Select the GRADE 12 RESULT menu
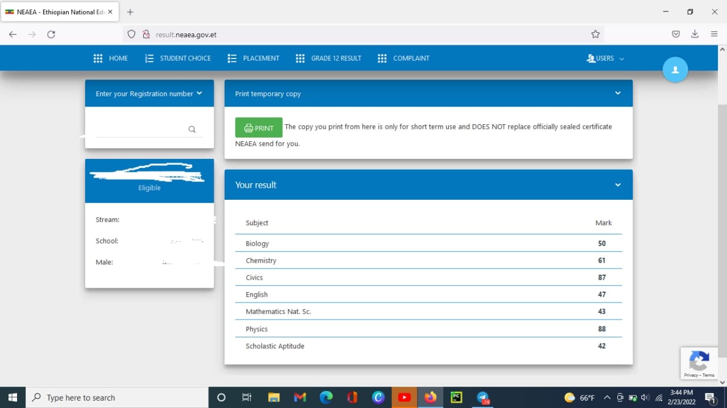 [x=329, y=58]
